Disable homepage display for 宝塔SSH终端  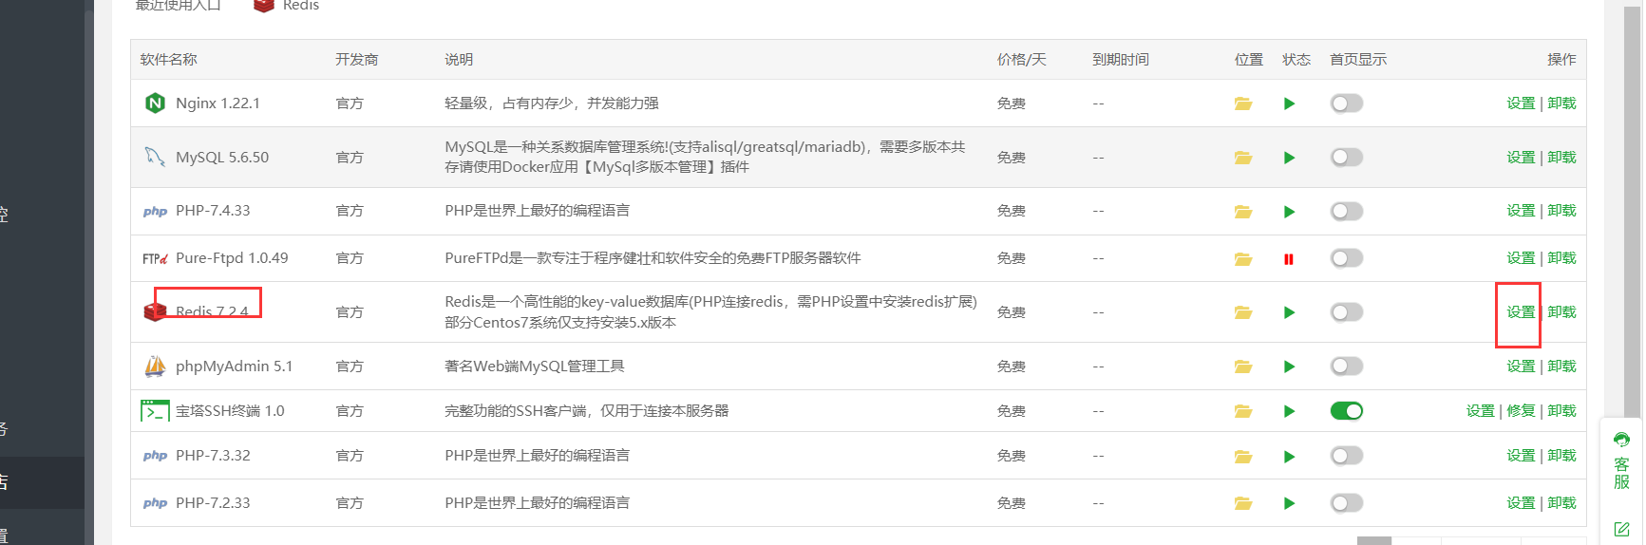pyautogui.click(x=1347, y=411)
